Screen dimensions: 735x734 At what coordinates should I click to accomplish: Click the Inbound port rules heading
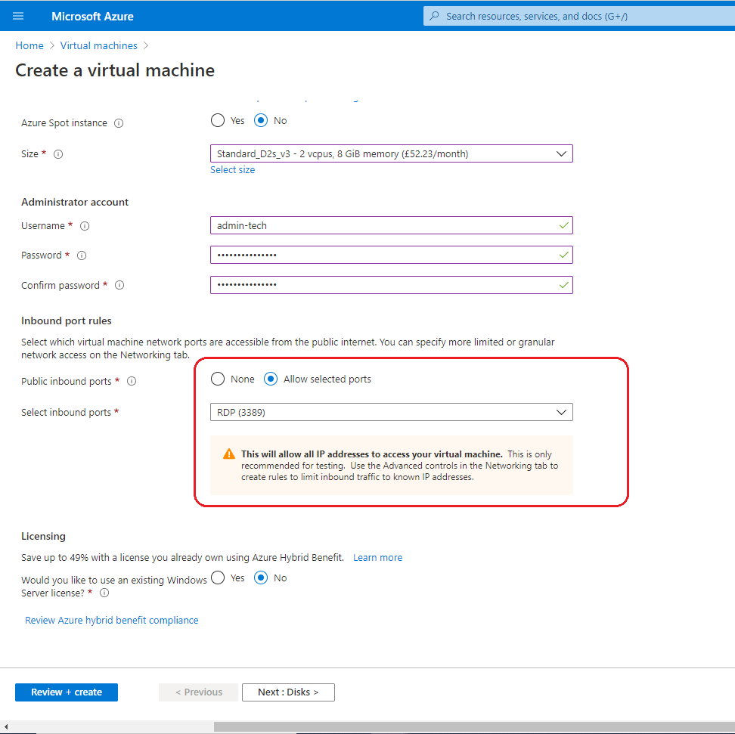[x=66, y=321]
